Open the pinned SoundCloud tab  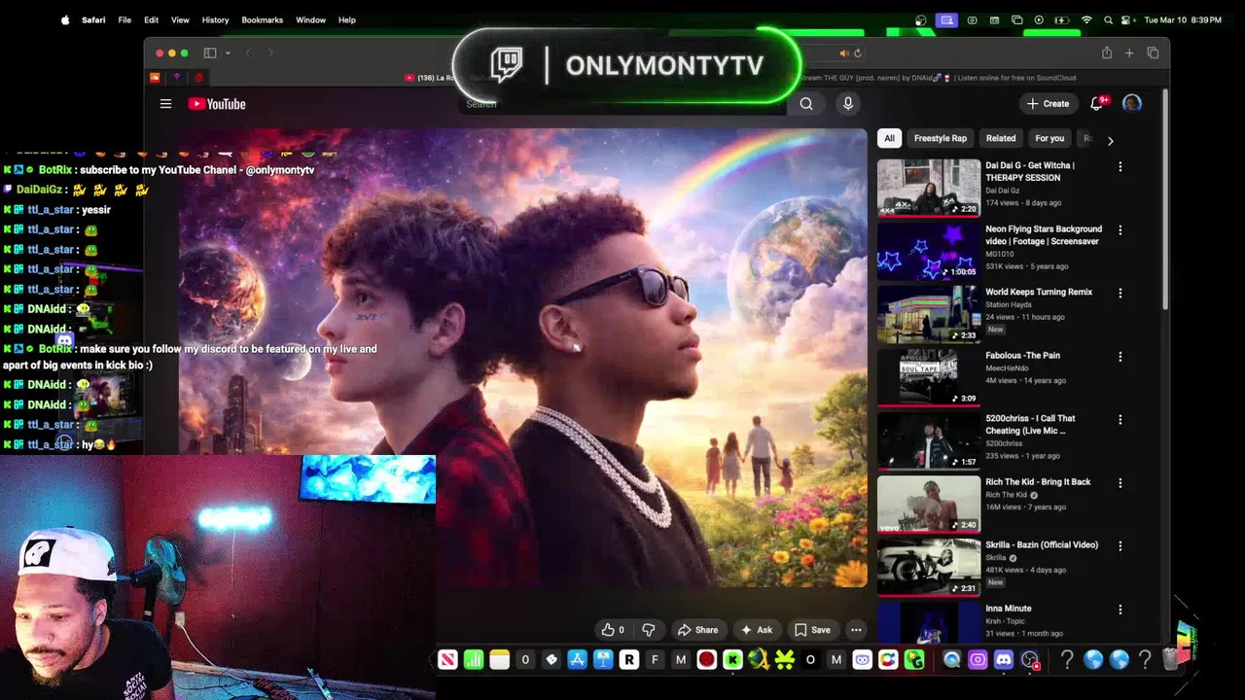tap(155, 78)
